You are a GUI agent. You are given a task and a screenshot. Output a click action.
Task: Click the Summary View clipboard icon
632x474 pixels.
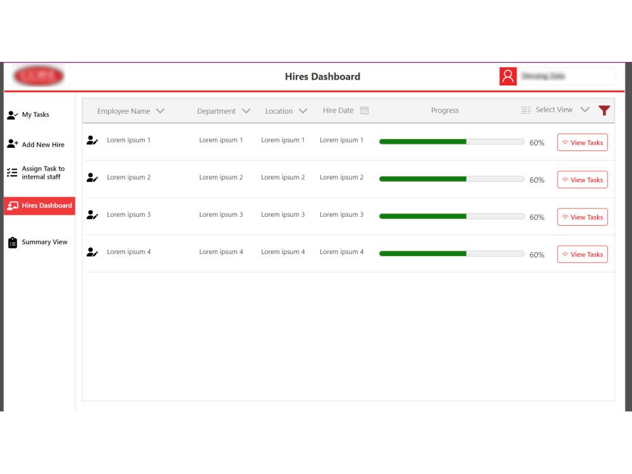click(x=13, y=243)
